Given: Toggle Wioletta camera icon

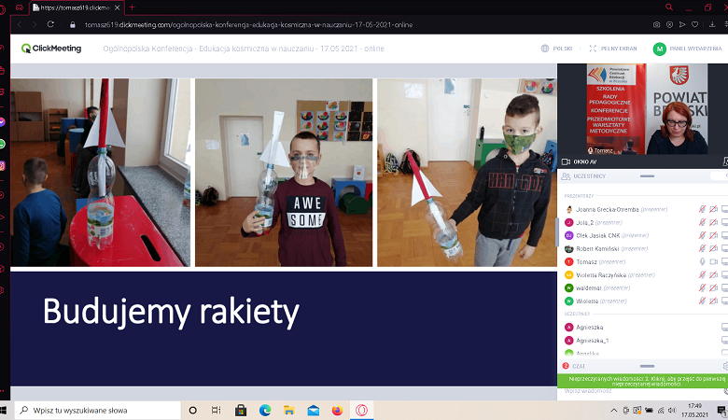Looking at the screenshot, I should [714, 301].
